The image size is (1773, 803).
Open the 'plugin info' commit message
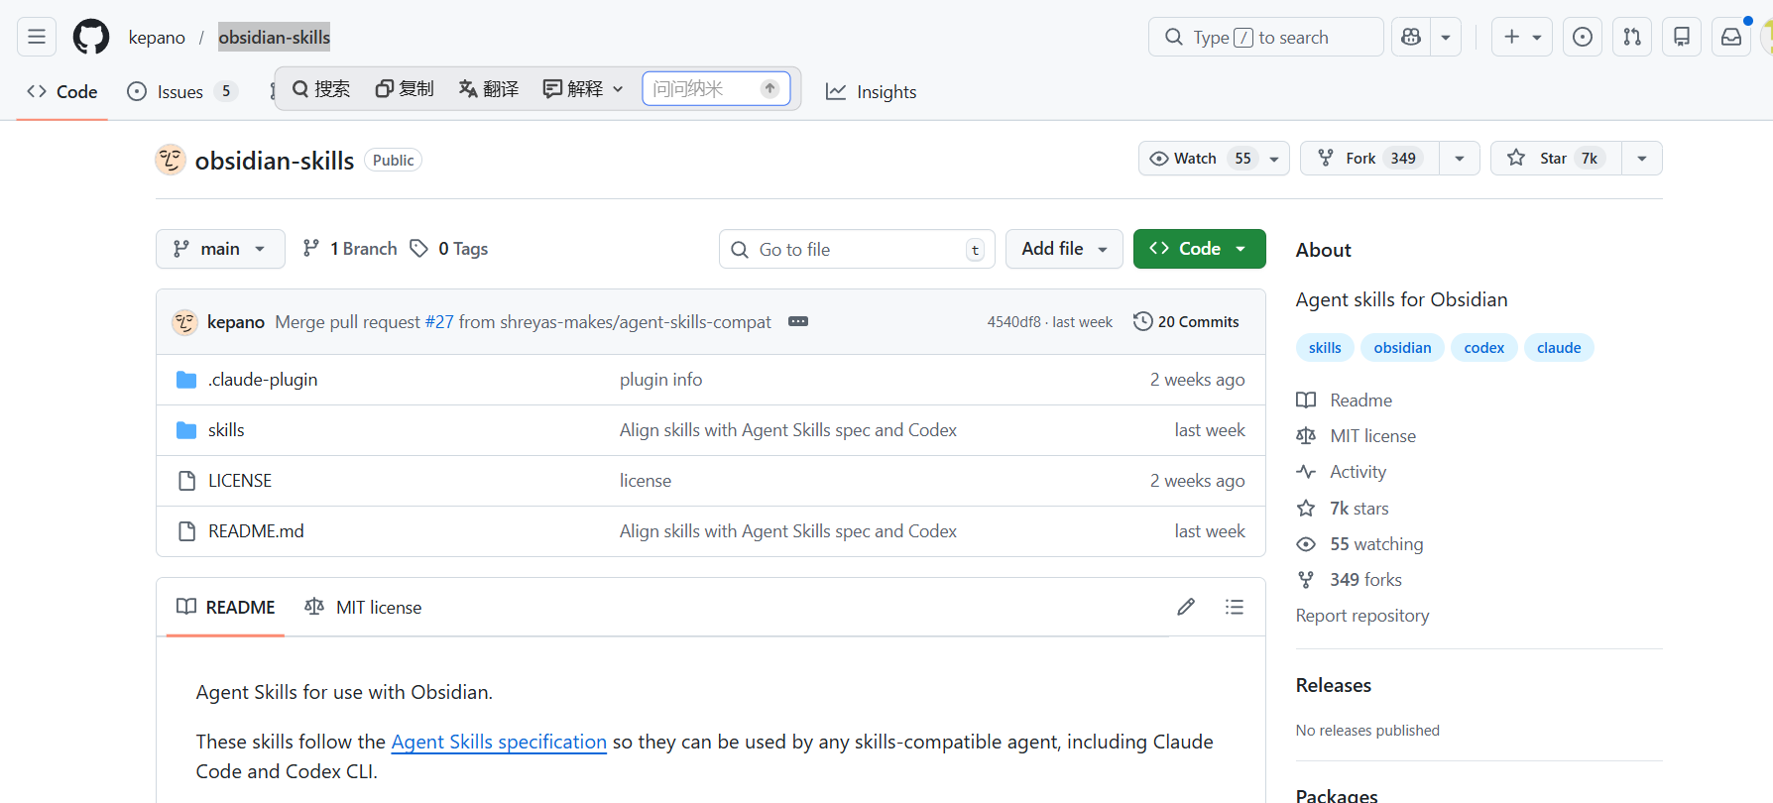coord(660,380)
